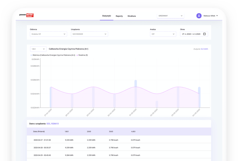Image resolution: width=238 pixels, height=161 pixels.
Task: Click the 9.259 kWh cell
Action: (69, 148)
